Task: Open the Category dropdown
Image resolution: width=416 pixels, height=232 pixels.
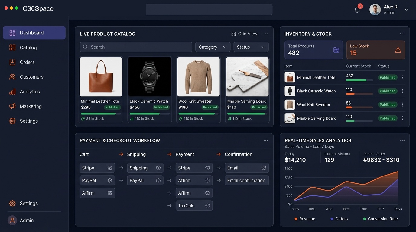Action: pos(213,47)
